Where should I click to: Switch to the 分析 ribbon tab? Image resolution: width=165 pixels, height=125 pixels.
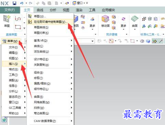point(53,10)
